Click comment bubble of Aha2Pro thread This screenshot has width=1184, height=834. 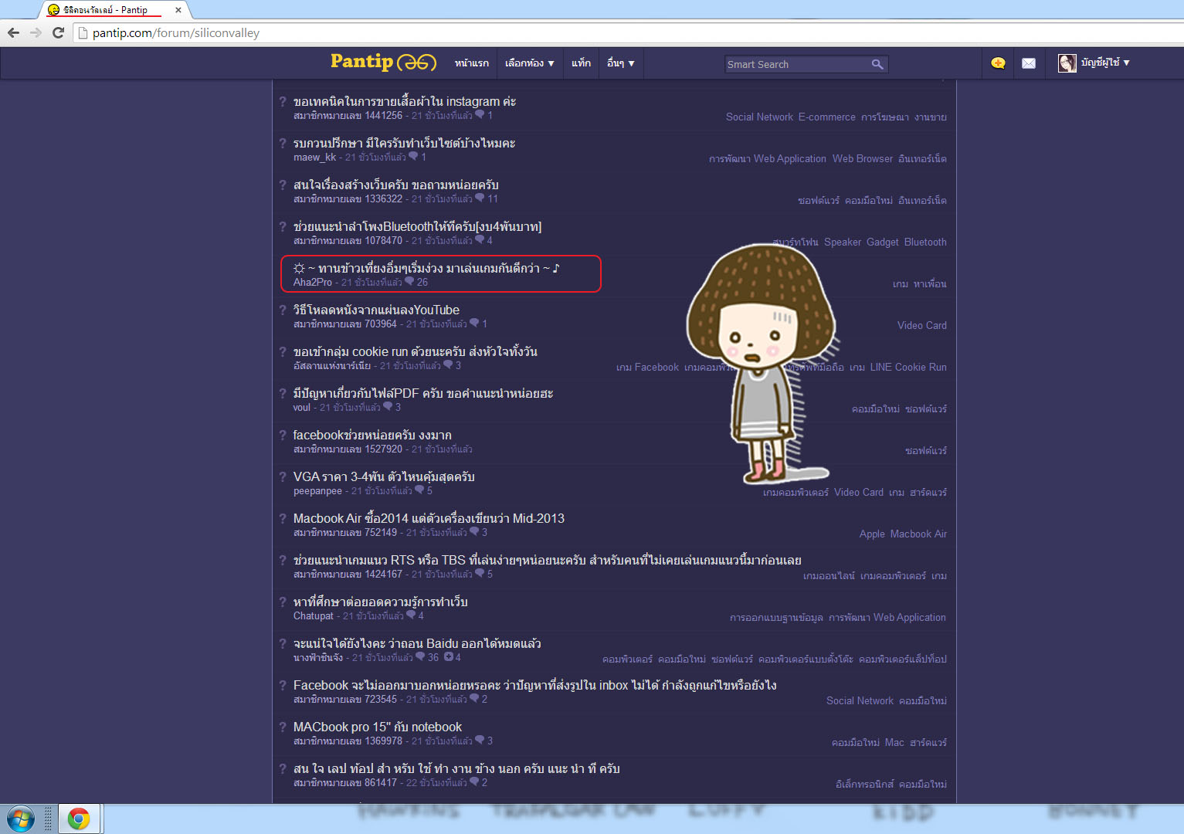click(409, 282)
